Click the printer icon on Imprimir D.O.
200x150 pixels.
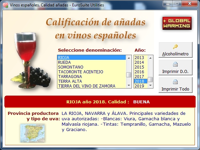tap(175, 64)
